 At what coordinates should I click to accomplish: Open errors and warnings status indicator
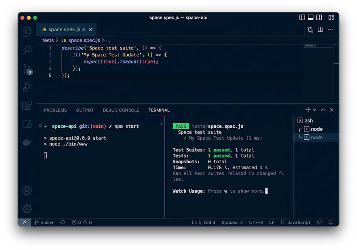(x=82, y=222)
